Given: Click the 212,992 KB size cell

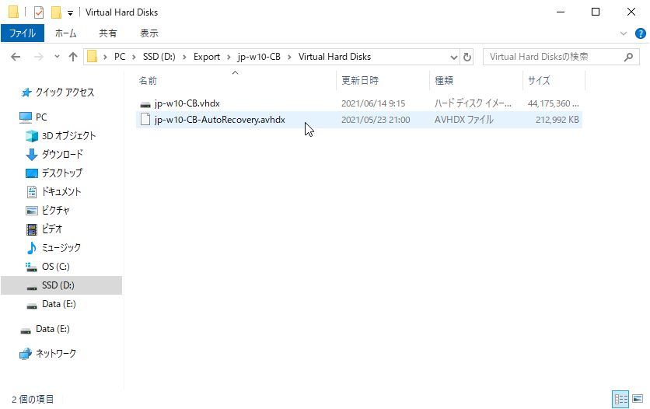Looking at the screenshot, I should coord(557,119).
